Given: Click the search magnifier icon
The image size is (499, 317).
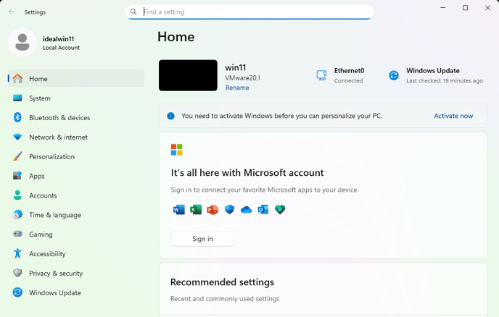Looking at the screenshot, I should [133, 12].
